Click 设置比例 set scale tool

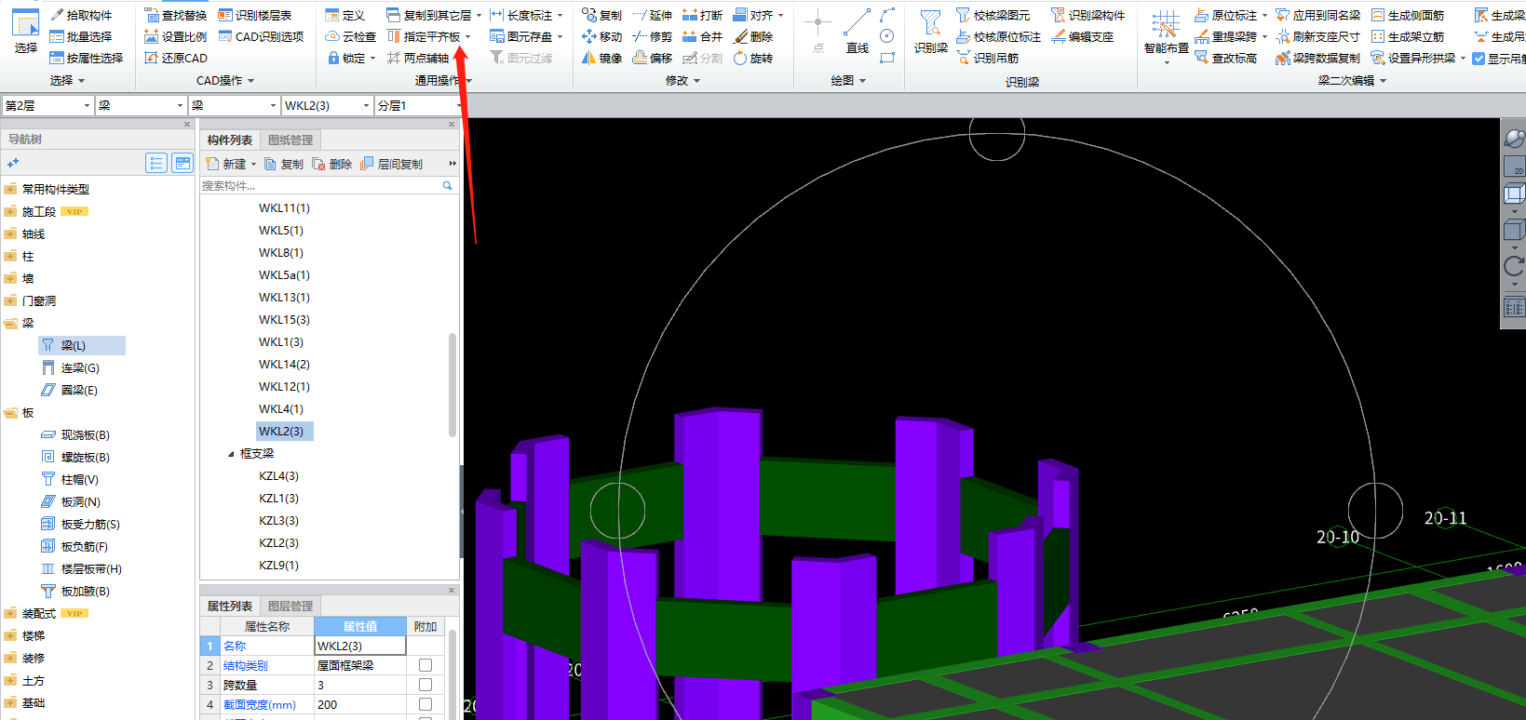point(175,36)
